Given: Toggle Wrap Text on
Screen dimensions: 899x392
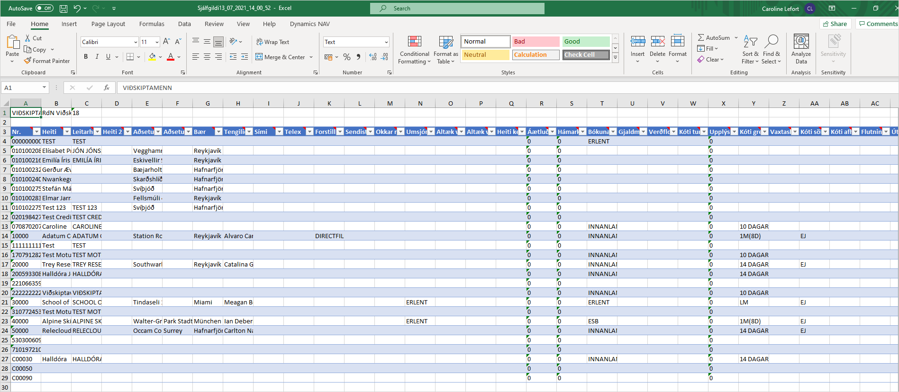Looking at the screenshot, I should pyautogui.click(x=272, y=42).
